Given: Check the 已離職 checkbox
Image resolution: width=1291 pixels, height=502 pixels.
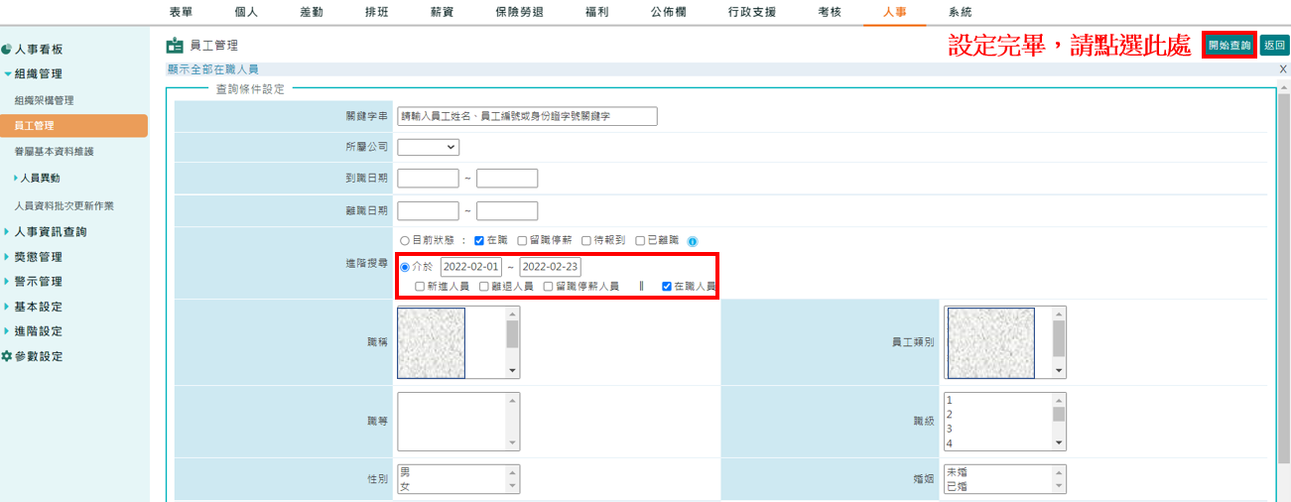Looking at the screenshot, I should coord(640,240).
